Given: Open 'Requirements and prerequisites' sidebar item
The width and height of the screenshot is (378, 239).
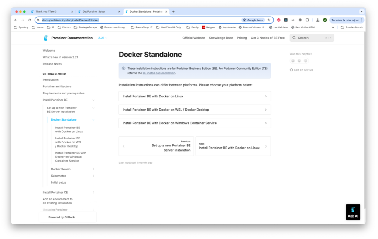Looking at the screenshot, I should [x=63, y=93].
